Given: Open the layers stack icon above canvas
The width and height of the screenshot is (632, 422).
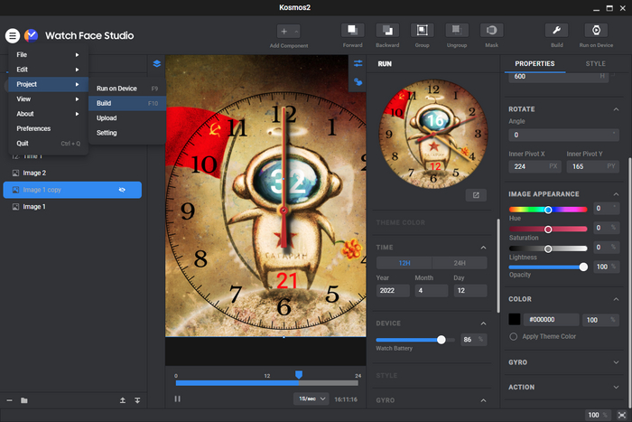Looking at the screenshot, I should pos(156,64).
